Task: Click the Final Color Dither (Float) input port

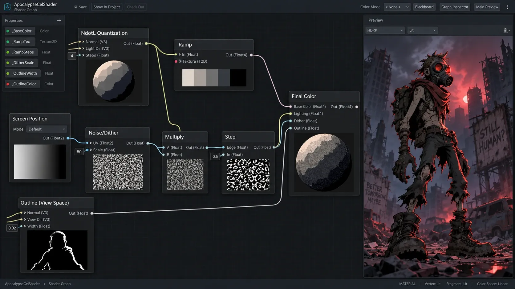Action: (x=290, y=121)
